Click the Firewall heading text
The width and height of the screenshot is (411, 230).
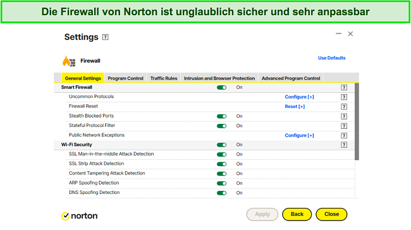coord(90,61)
